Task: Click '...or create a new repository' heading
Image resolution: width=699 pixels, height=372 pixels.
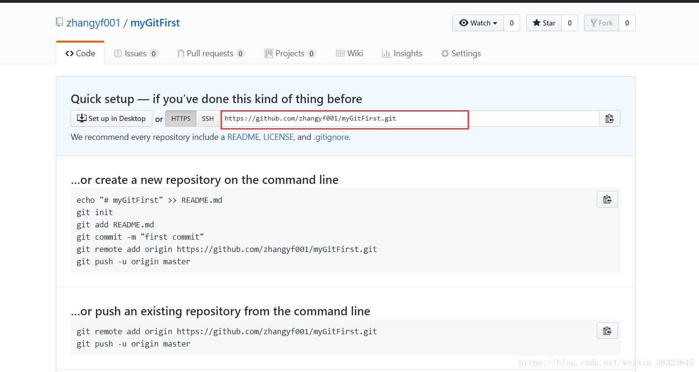Action: [204, 180]
